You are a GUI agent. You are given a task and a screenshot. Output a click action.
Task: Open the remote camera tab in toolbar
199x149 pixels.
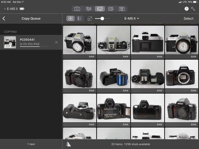point(122,9)
